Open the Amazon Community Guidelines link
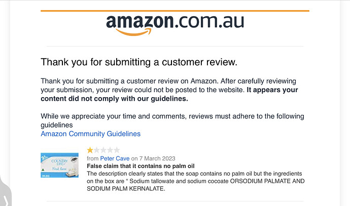This screenshot has width=350, height=206. [91, 134]
